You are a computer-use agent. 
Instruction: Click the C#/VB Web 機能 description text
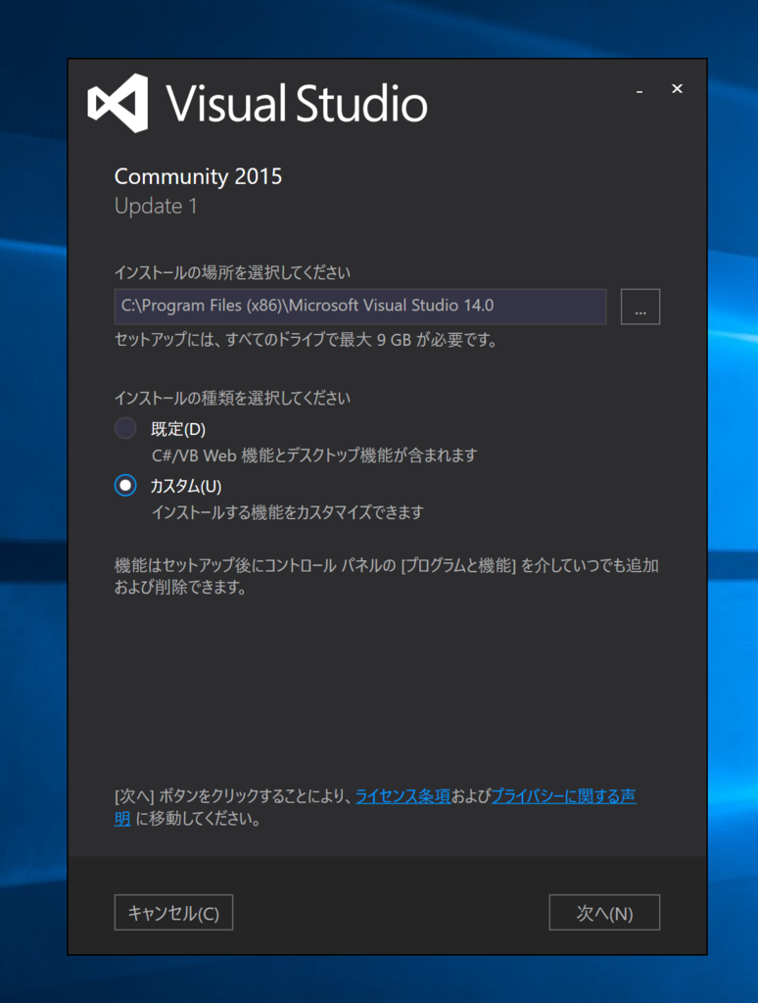point(314,455)
